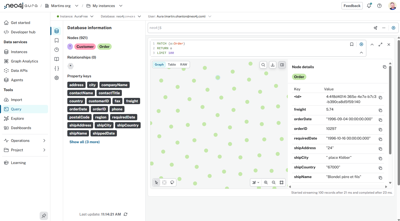Open the parameters panel with braces icon
This screenshot has width=400, height=221.
coord(56,68)
